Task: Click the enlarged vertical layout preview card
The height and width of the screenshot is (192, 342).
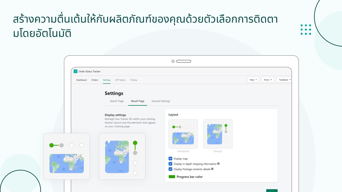Action: click(122, 156)
